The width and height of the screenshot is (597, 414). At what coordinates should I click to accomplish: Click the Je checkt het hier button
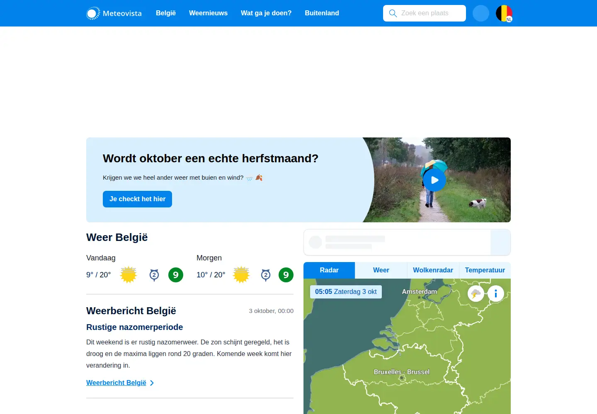click(137, 199)
